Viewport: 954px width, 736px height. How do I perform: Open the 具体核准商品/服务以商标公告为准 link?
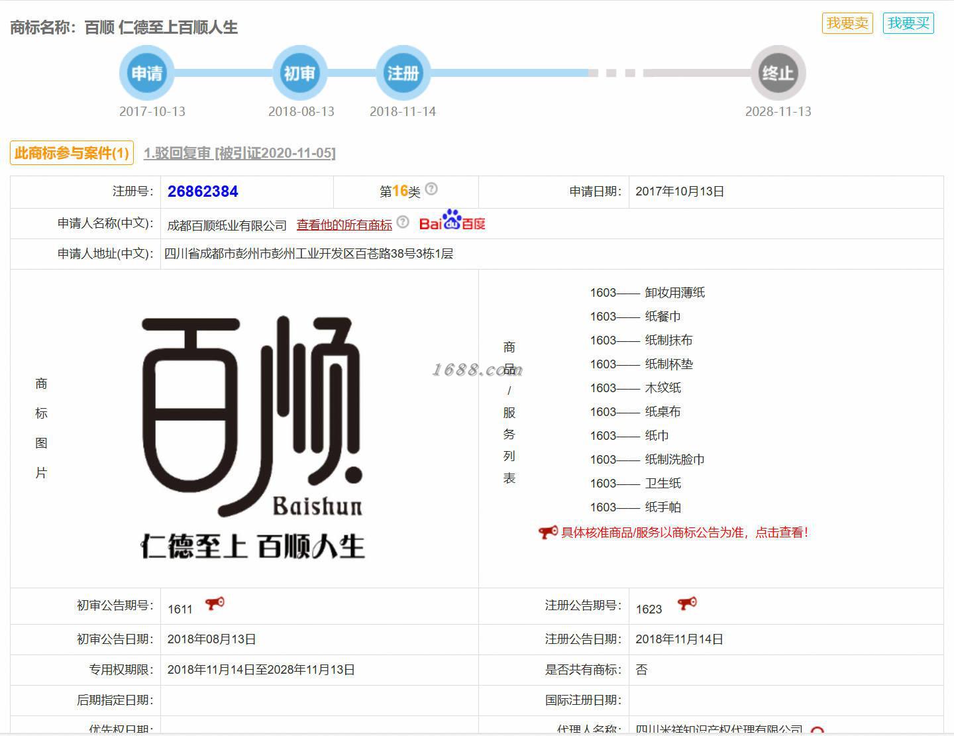click(684, 532)
